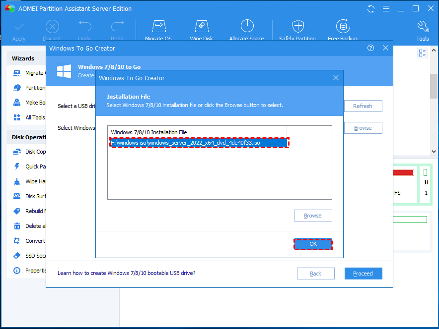Click the Proceed button

tap(363, 274)
